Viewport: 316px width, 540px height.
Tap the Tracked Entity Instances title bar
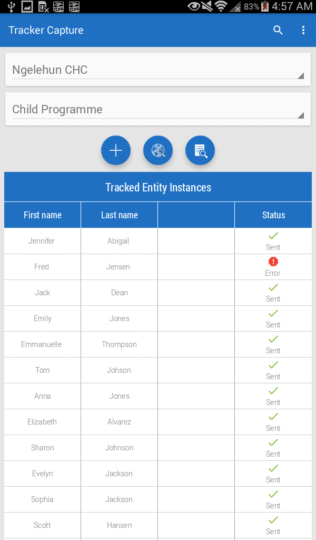158,187
